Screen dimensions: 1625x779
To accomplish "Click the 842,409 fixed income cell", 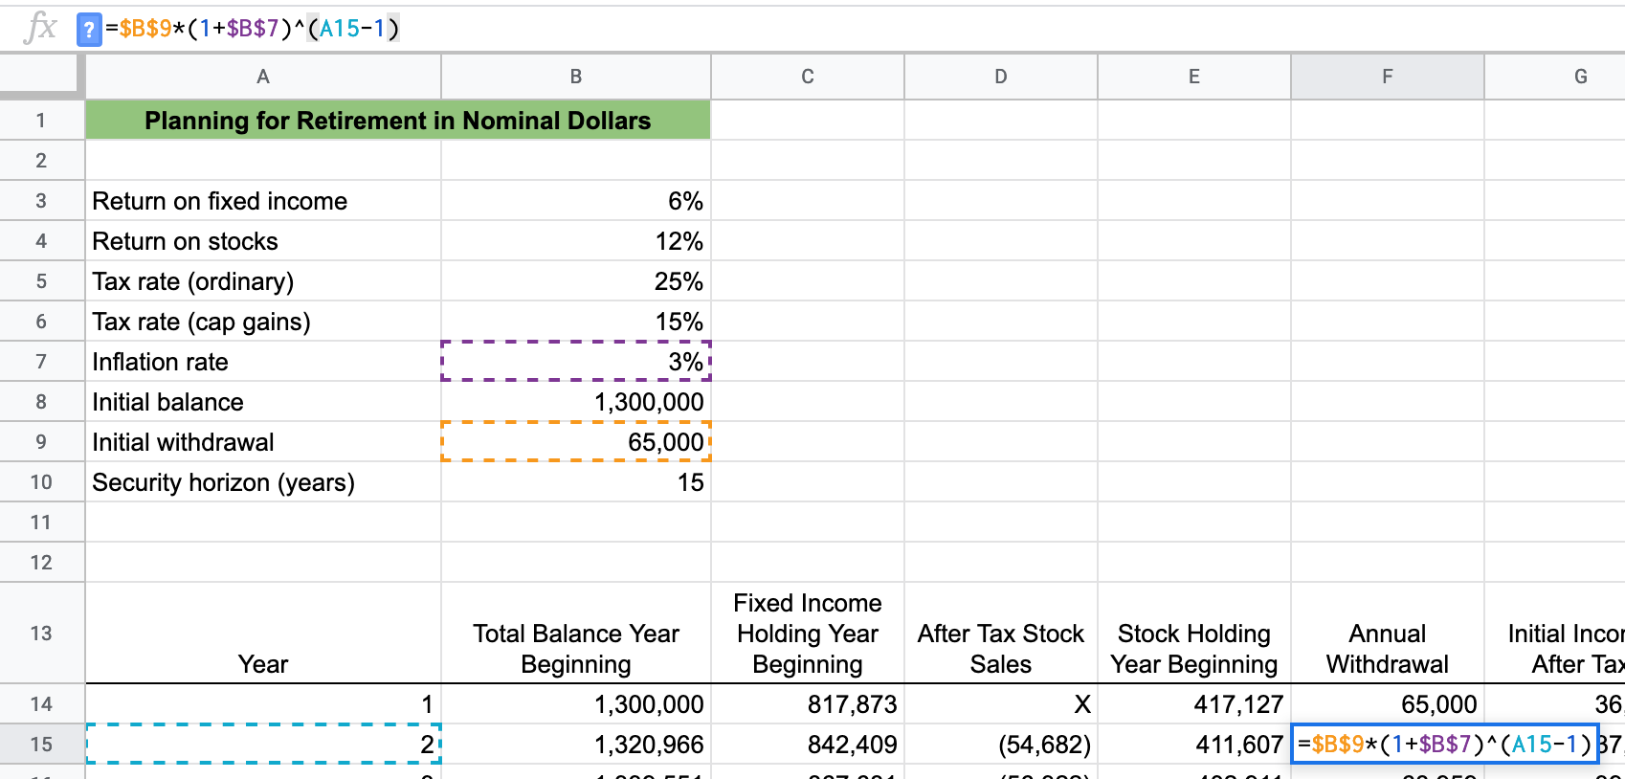I will [x=808, y=745].
